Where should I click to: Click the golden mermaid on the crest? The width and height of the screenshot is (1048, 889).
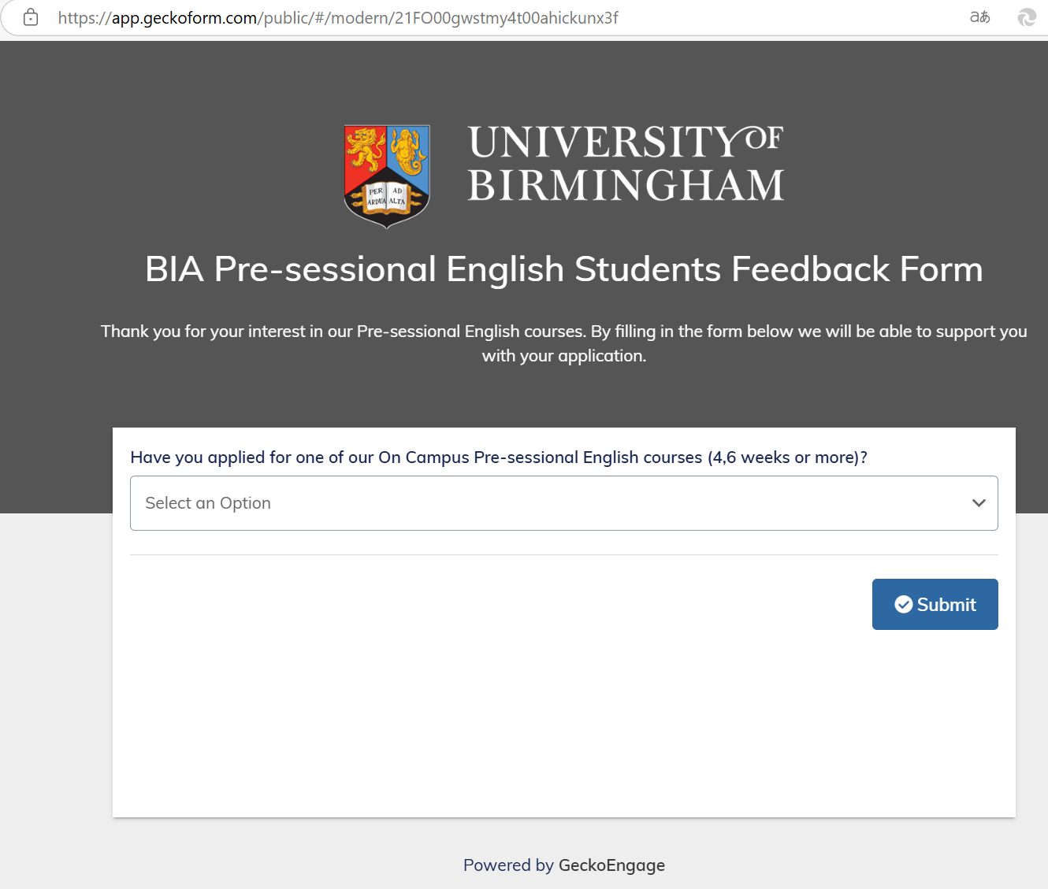pos(408,151)
